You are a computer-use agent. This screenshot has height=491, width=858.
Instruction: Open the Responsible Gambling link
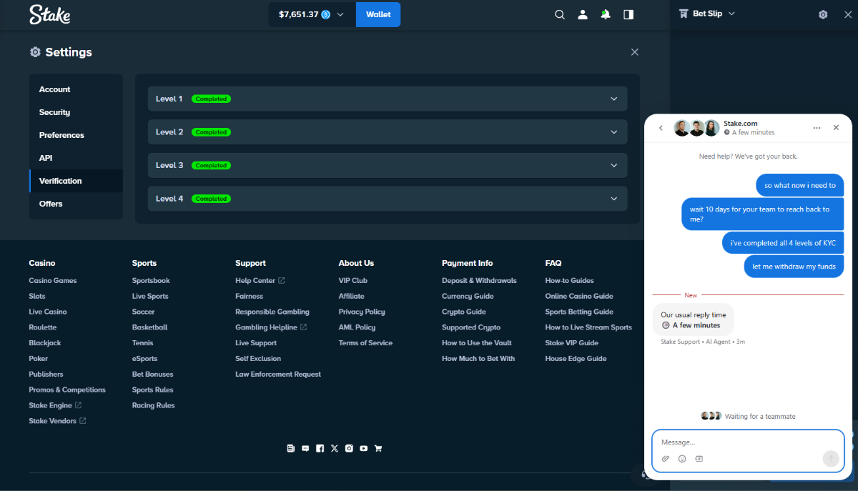click(272, 312)
